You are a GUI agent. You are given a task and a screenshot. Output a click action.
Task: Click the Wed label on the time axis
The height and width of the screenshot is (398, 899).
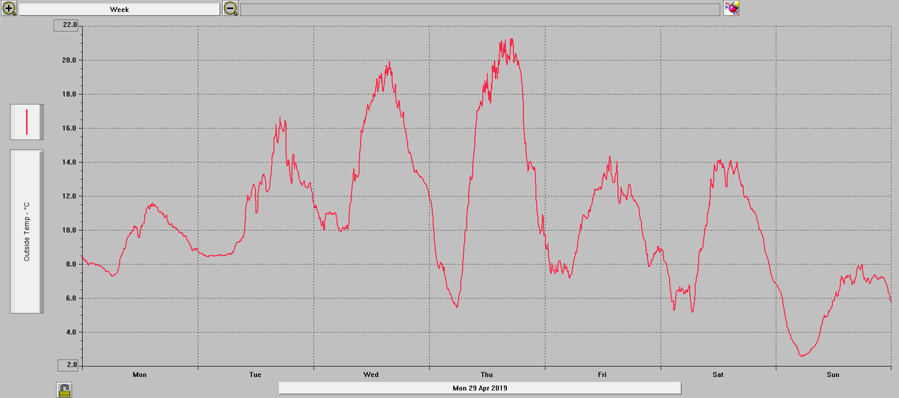(x=371, y=374)
